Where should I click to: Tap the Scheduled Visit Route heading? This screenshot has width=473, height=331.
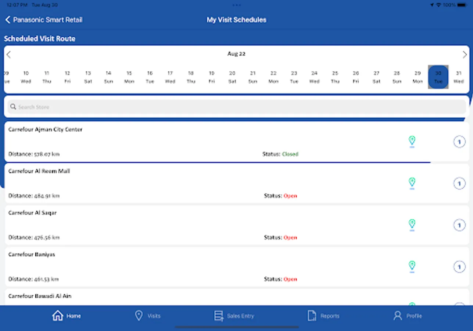point(40,39)
